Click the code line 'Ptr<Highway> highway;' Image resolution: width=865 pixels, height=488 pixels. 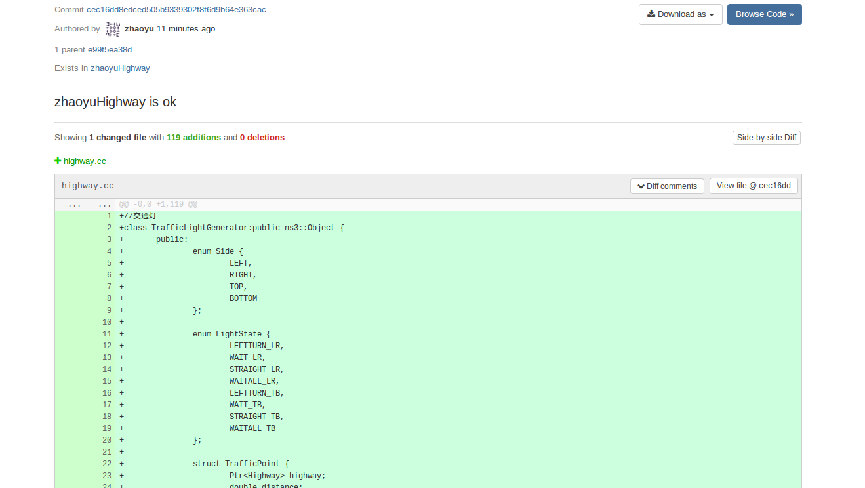(458, 476)
